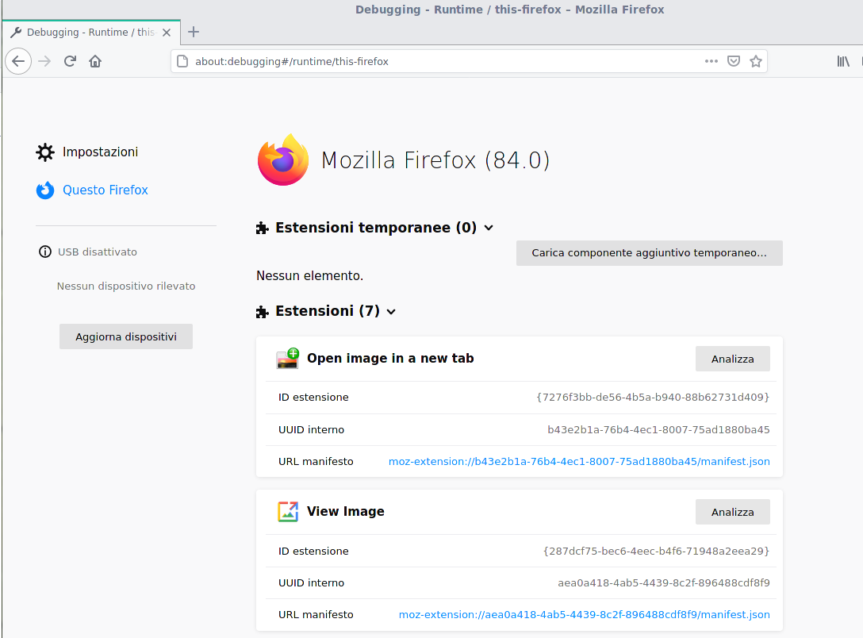Collapse the Estensioni temporanee section
Screen dimensions: 863x638
(488, 228)
